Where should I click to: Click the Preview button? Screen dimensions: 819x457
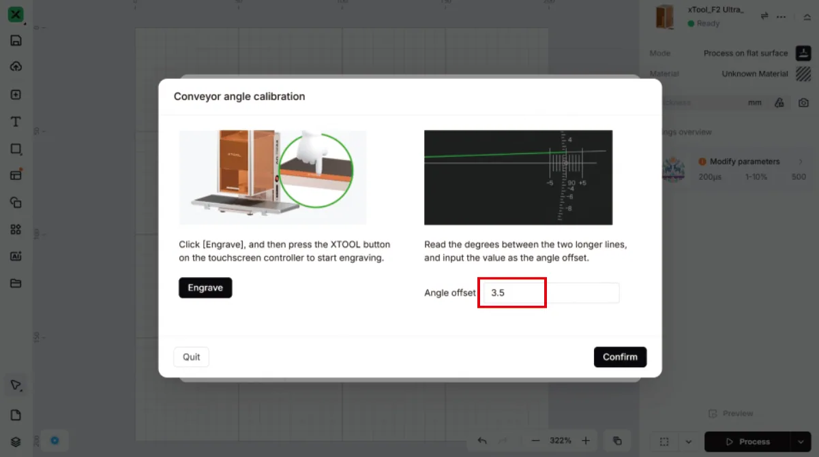730,413
